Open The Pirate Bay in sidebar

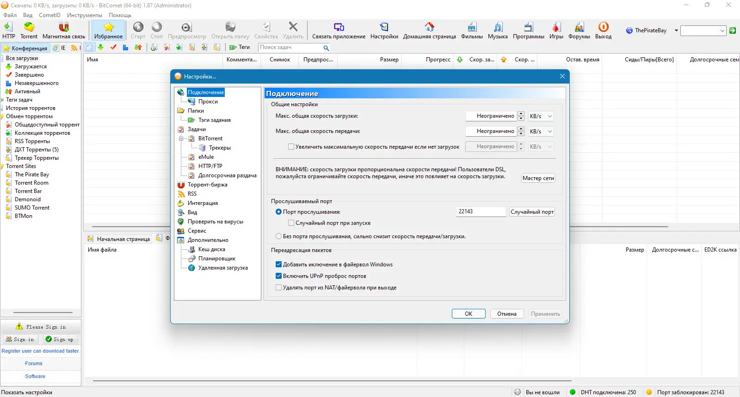31,174
